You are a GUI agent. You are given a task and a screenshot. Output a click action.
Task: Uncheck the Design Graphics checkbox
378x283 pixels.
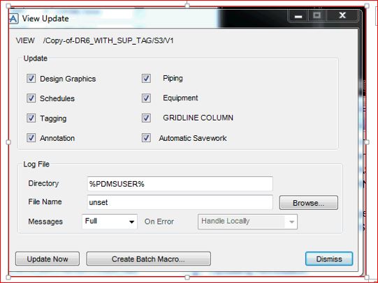coord(31,78)
